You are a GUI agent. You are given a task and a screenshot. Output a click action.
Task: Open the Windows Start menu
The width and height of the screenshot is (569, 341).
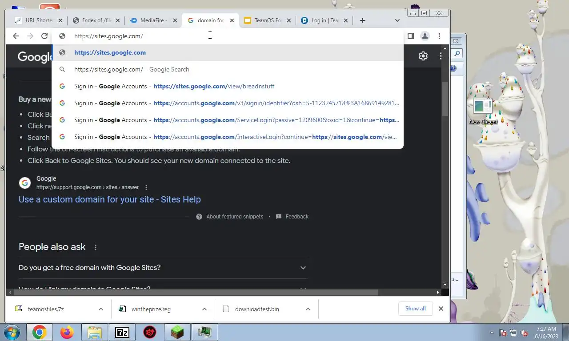tap(11, 332)
